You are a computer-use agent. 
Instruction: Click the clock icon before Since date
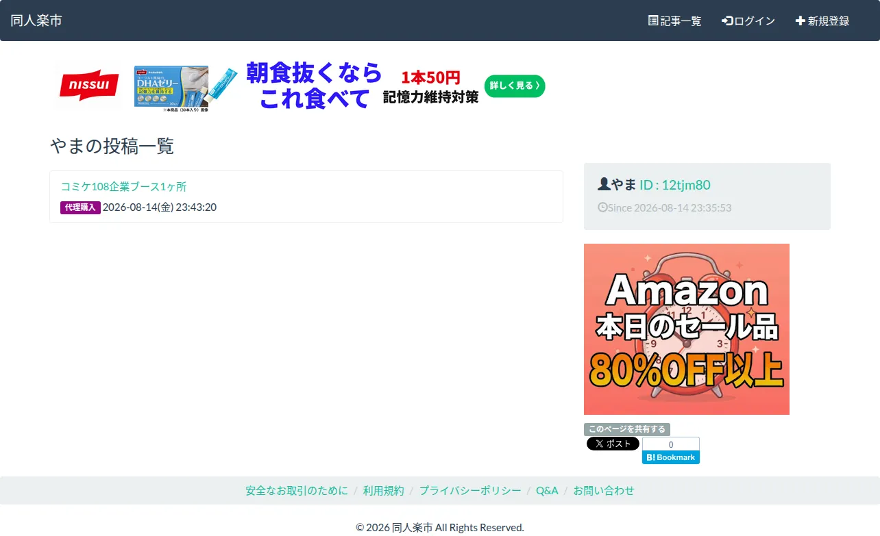pyautogui.click(x=602, y=207)
